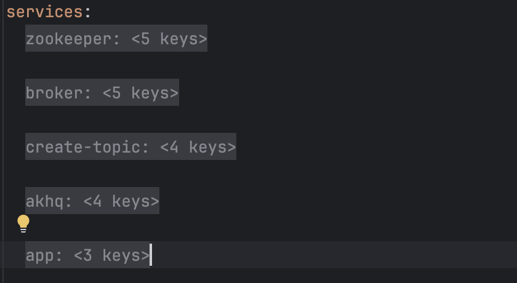Click the empty line below the app block
The image size is (517, 283).
coord(258,276)
